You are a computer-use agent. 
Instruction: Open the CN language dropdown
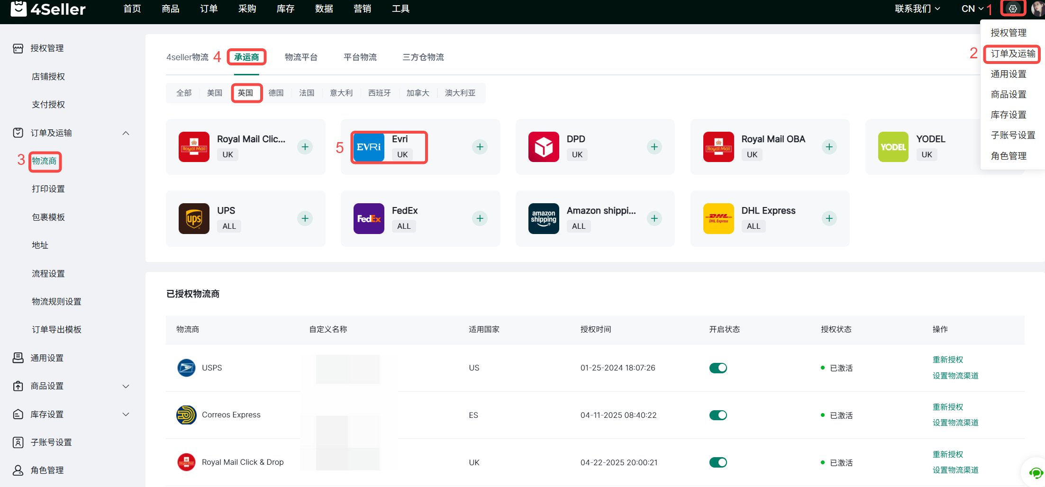point(972,9)
